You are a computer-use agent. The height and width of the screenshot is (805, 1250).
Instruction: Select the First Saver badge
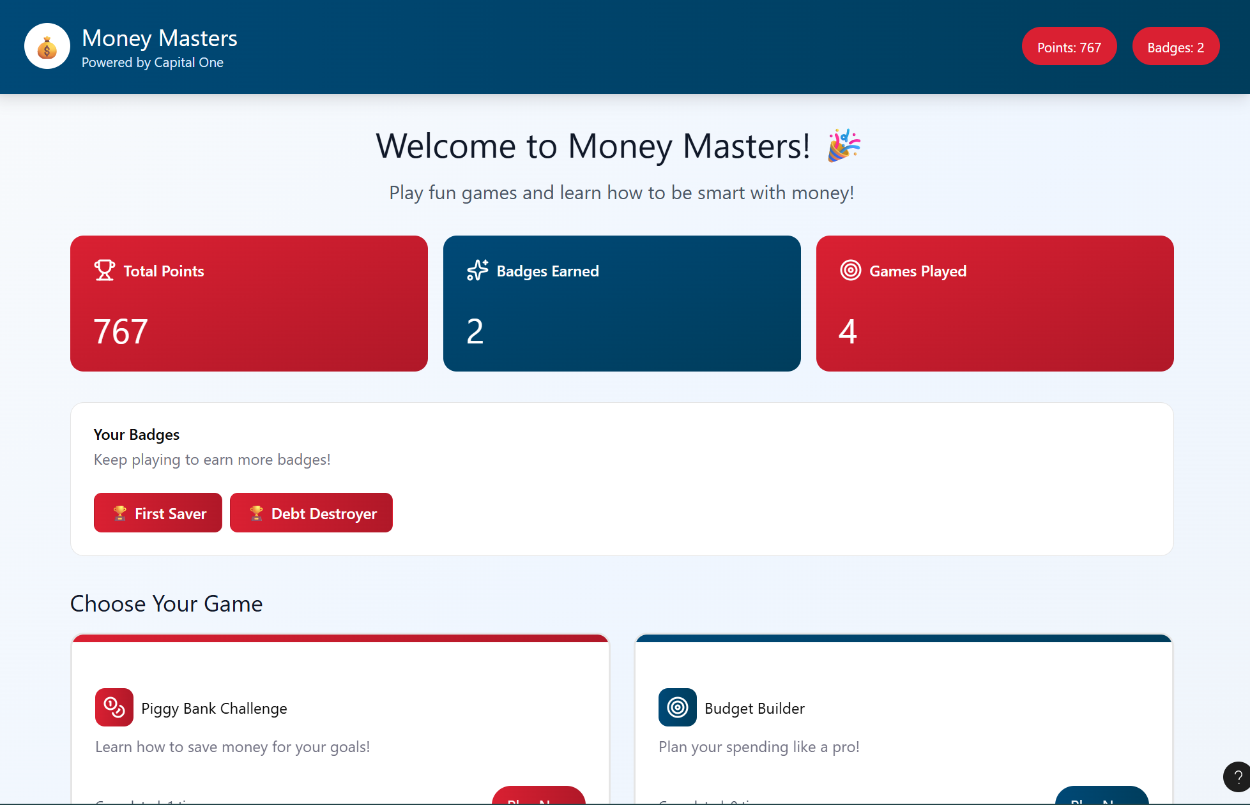pos(158,513)
